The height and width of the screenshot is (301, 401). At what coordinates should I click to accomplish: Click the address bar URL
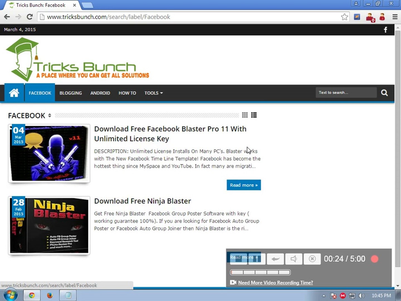click(x=109, y=17)
